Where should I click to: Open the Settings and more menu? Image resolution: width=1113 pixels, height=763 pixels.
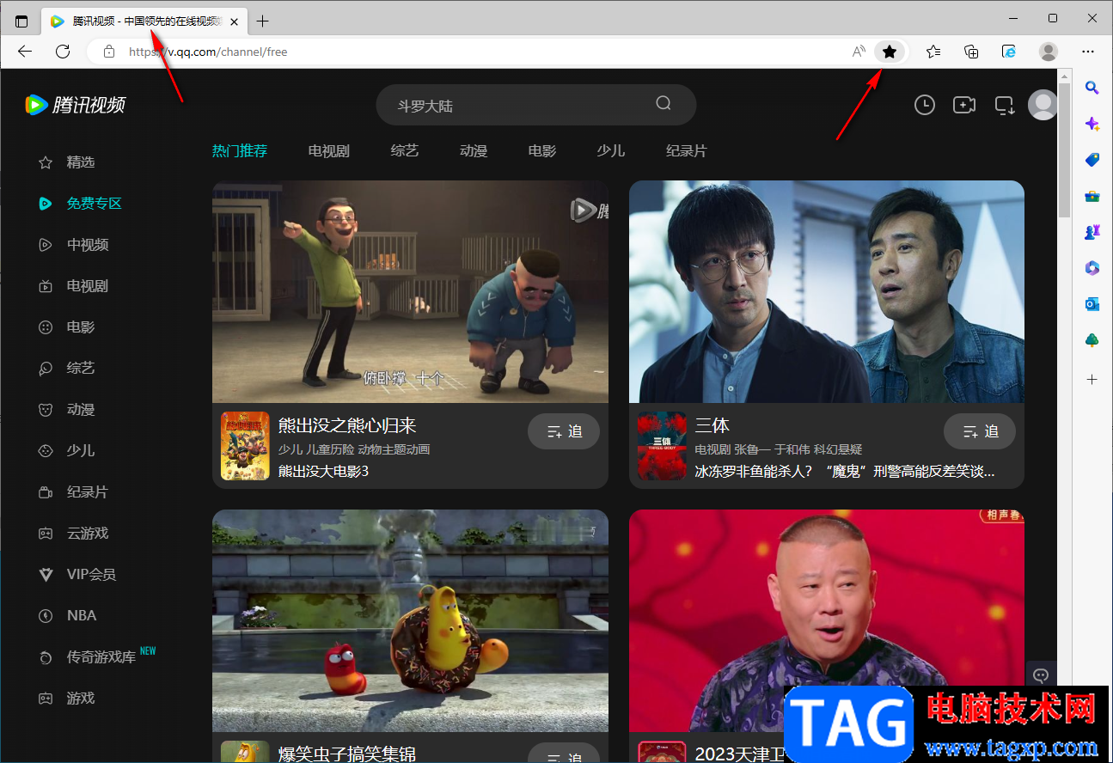[1088, 52]
